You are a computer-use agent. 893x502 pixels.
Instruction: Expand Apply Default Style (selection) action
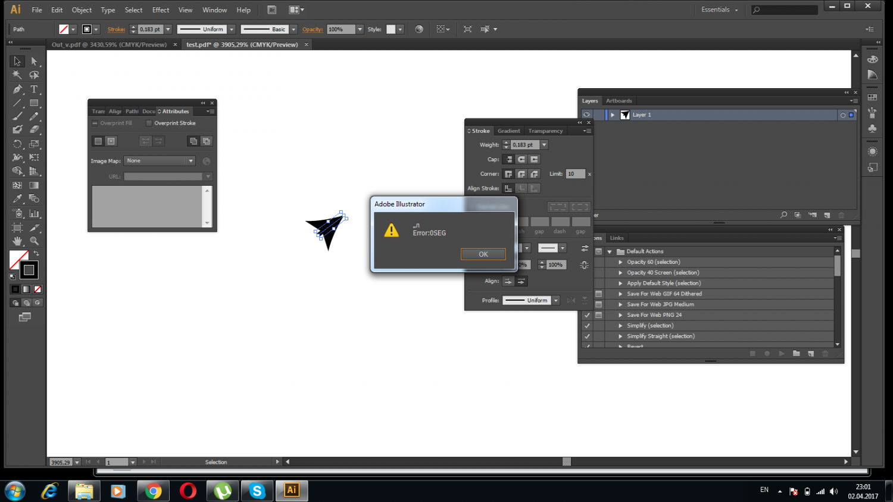pos(620,283)
